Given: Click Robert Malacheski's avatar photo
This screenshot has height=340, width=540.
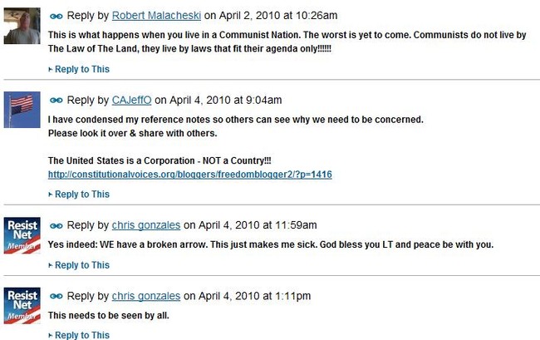Looking at the screenshot, I should (22, 26).
